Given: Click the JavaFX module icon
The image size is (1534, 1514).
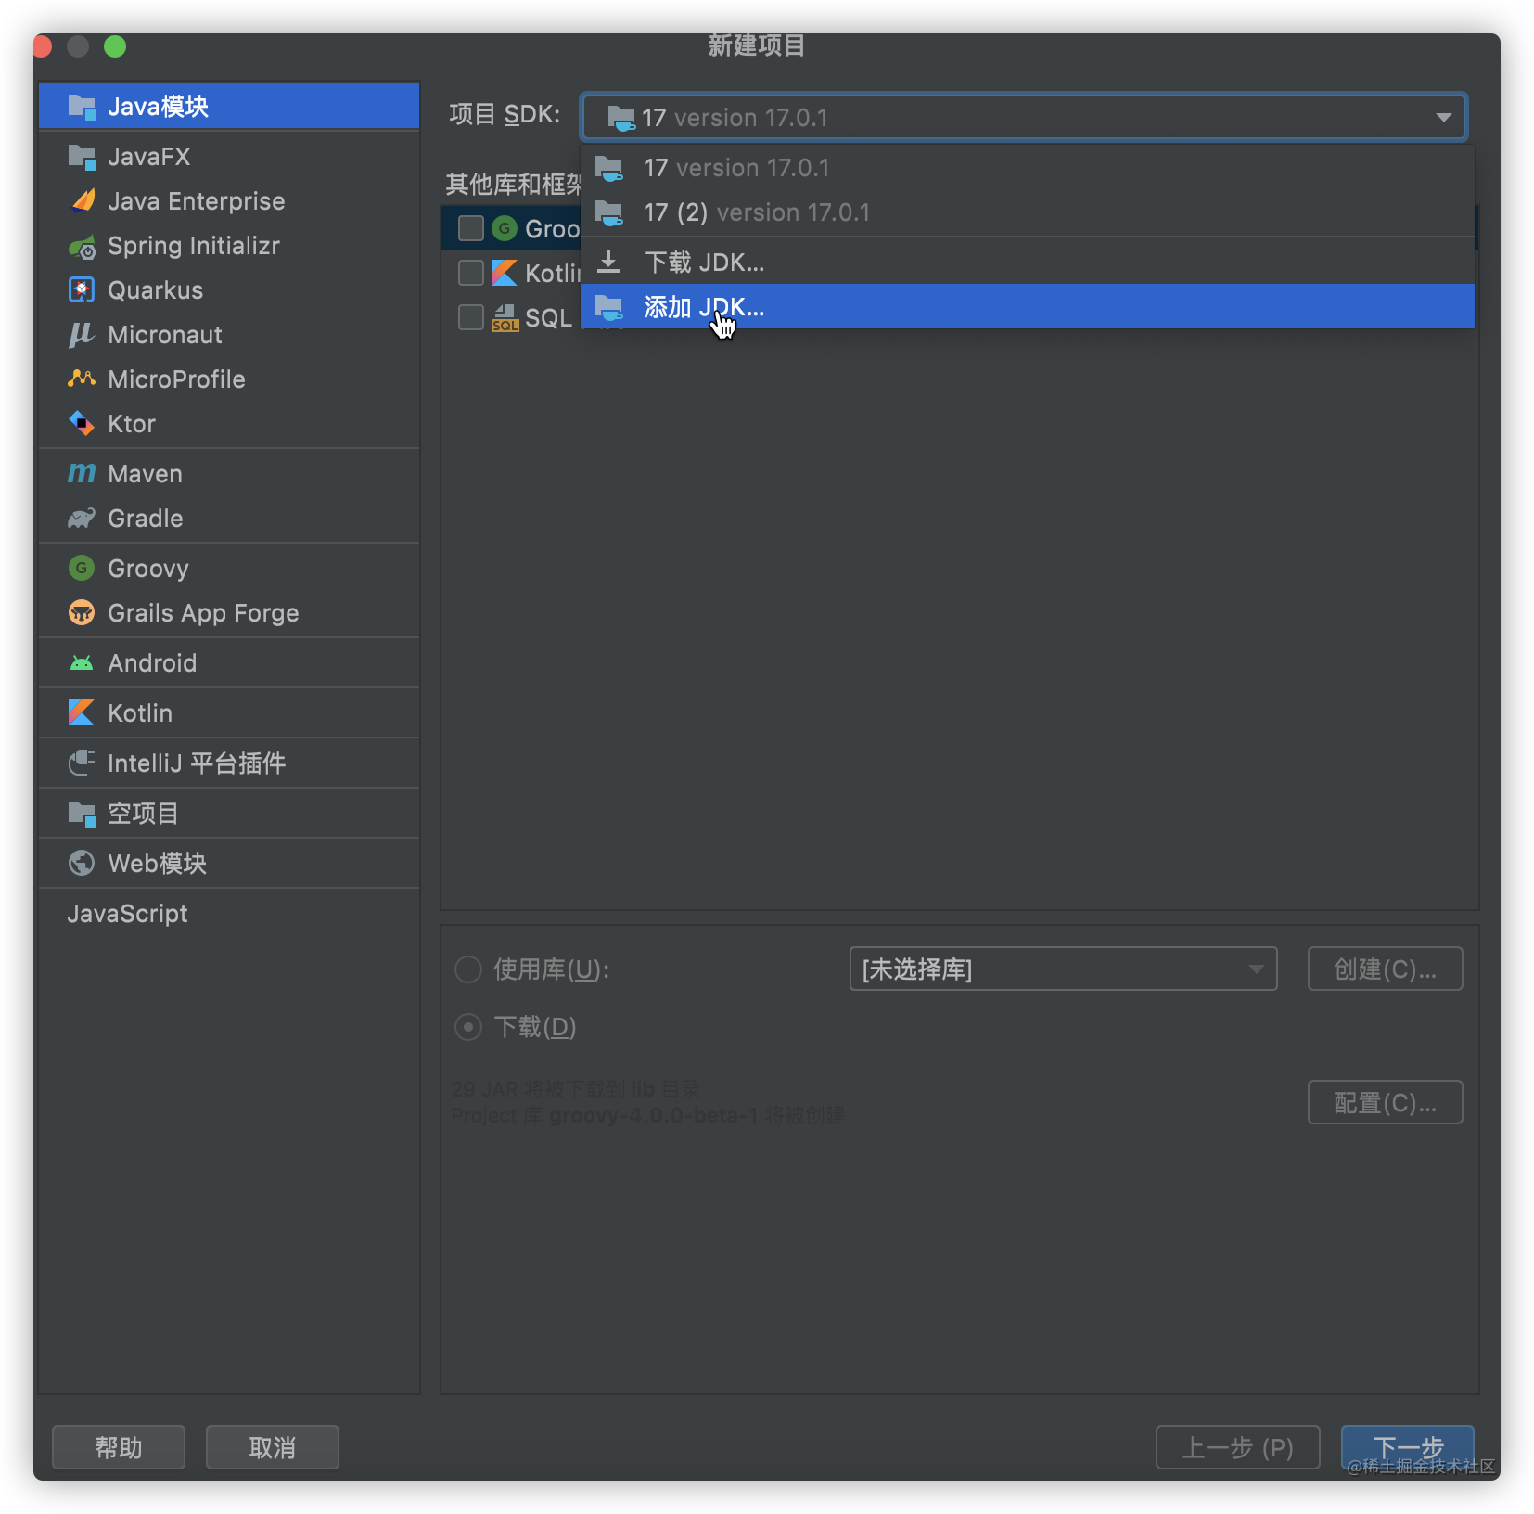Looking at the screenshot, I should pos(82,157).
